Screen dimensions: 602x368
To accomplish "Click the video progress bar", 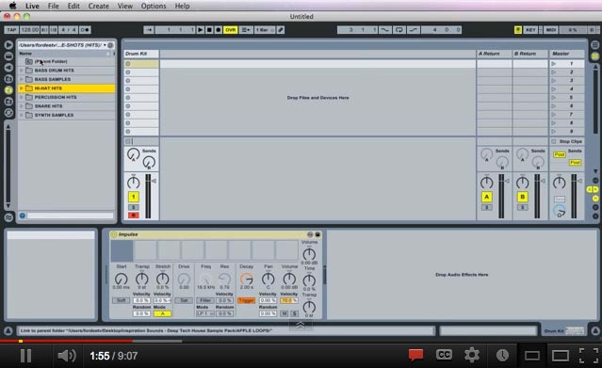I will (x=301, y=341).
